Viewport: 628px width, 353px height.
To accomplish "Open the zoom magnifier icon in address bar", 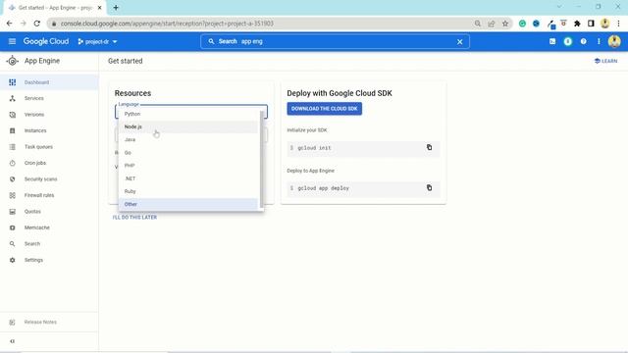I will click(478, 24).
